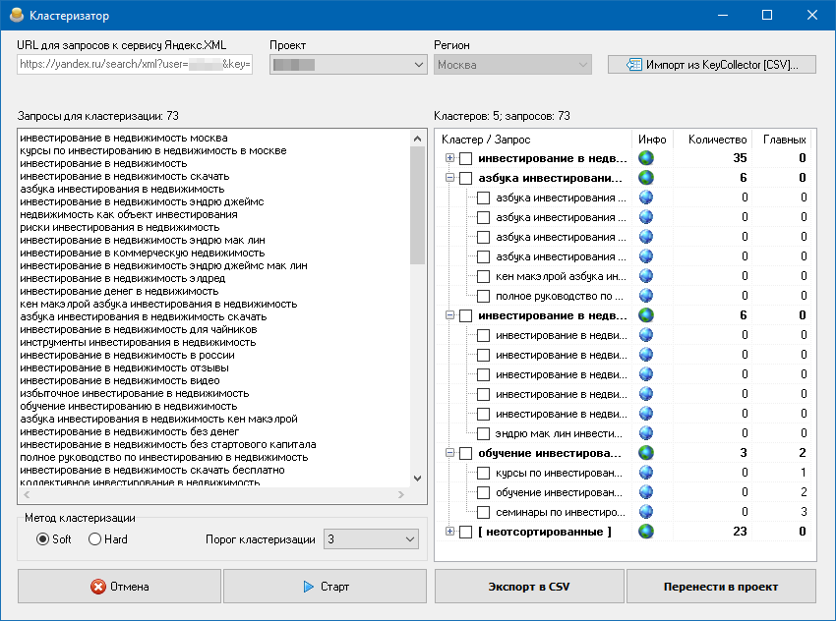
Task: Sort by the Количество column header
Action: (x=717, y=140)
